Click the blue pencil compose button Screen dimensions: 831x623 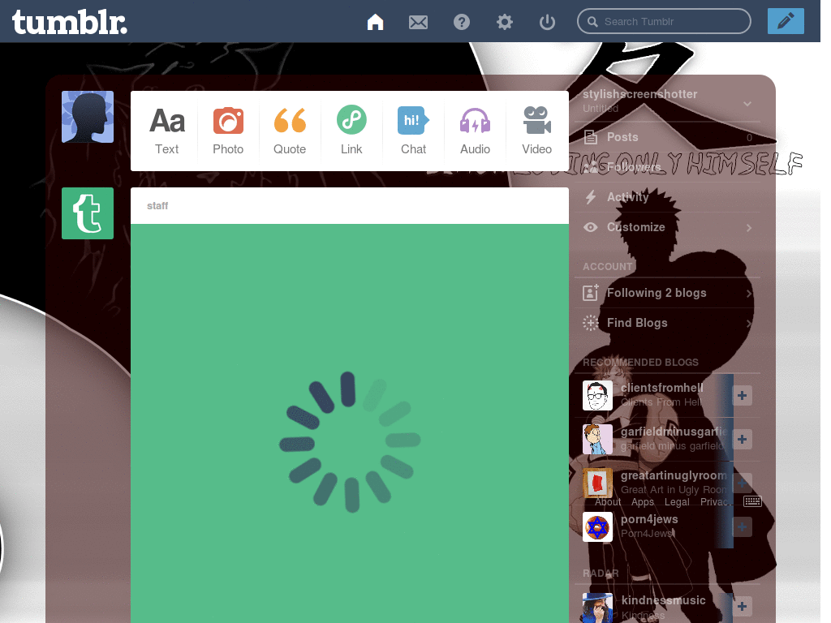(786, 21)
